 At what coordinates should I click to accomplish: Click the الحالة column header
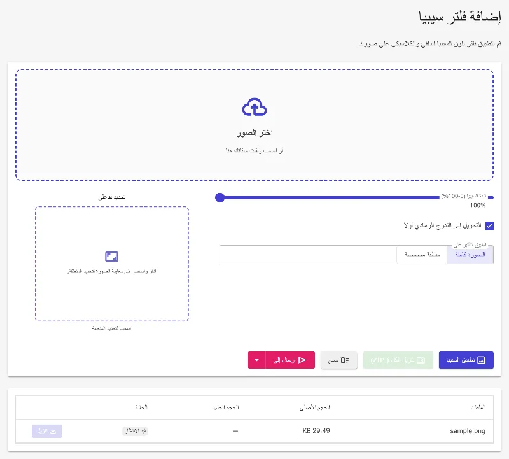point(141,407)
